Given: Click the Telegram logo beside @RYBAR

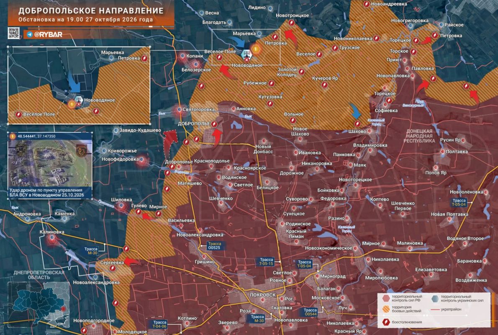Looking at the screenshot, I should pyautogui.click(x=30, y=34).
